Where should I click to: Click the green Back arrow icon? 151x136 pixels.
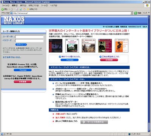pos(3,9)
